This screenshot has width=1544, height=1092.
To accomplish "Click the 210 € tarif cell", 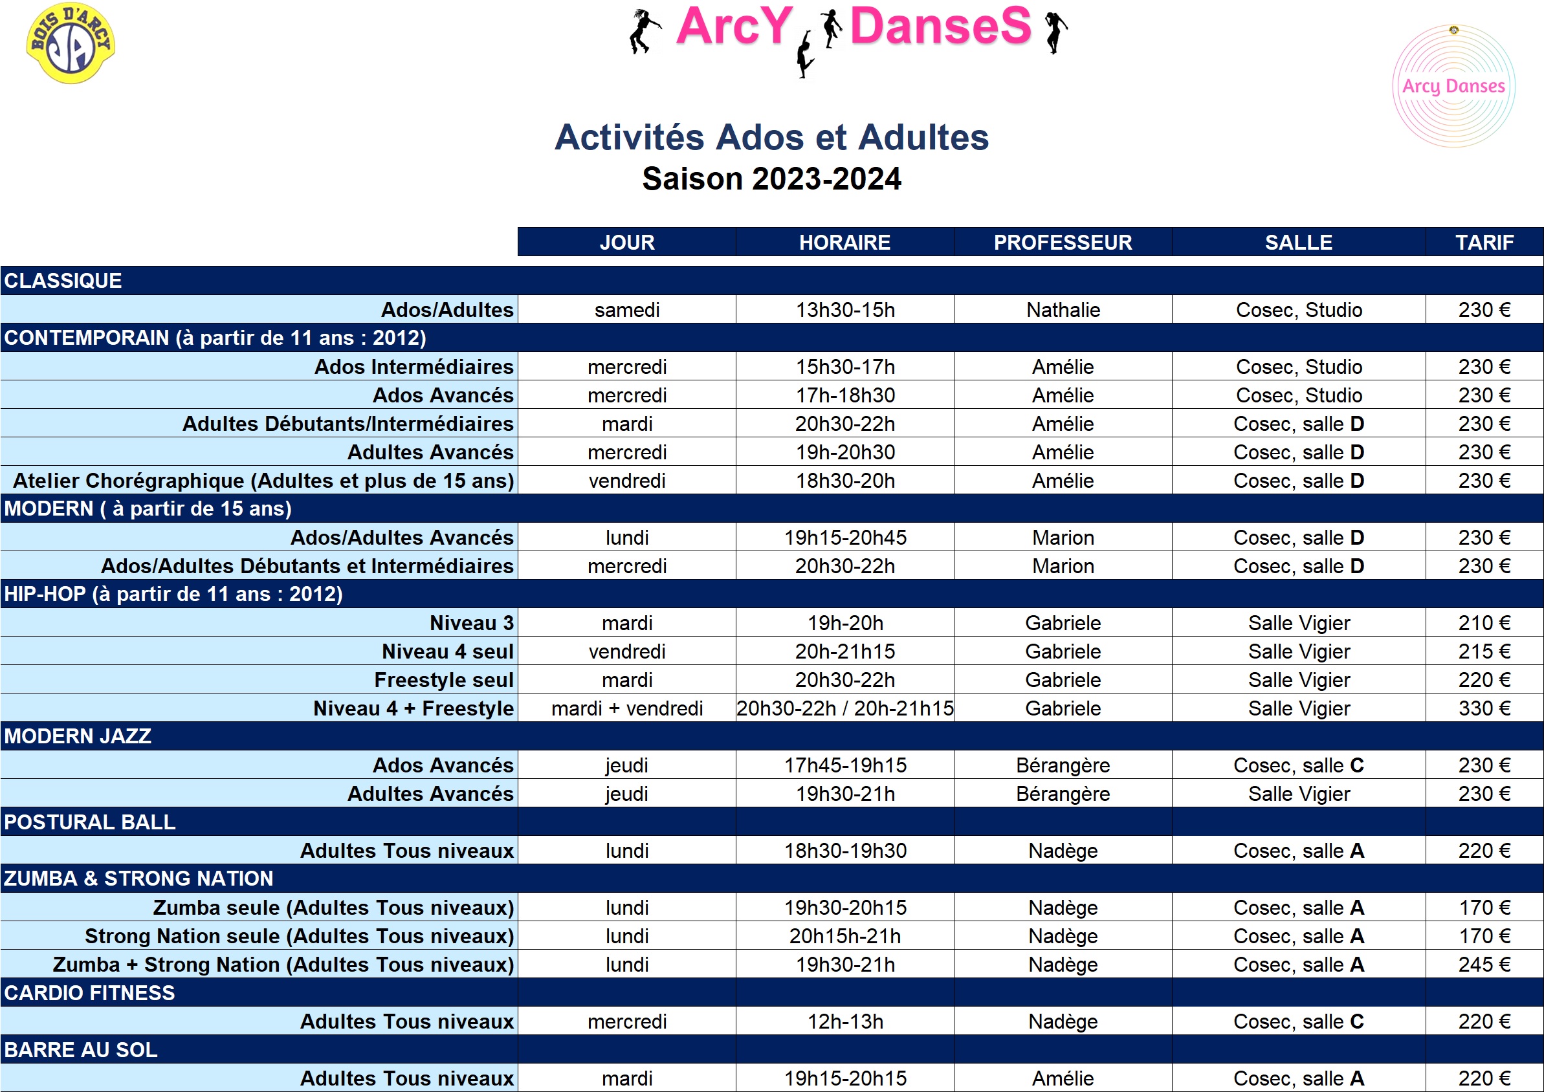I will [x=1484, y=622].
